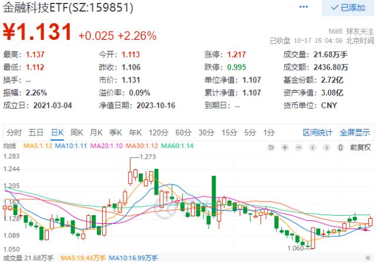This screenshot has width=376, height=262.
Task: Switch to the 分时 intraday tab
Action: click(x=14, y=132)
